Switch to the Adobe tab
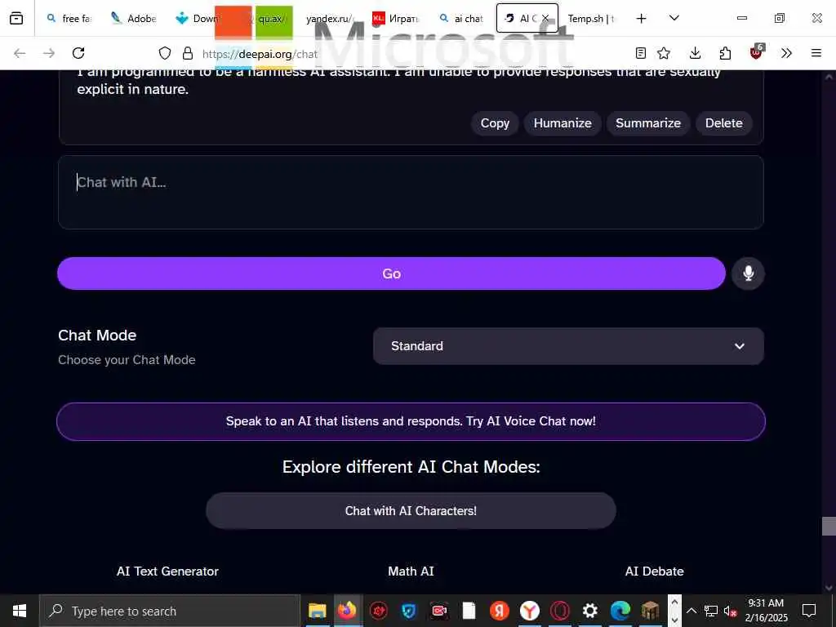 tap(135, 19)
